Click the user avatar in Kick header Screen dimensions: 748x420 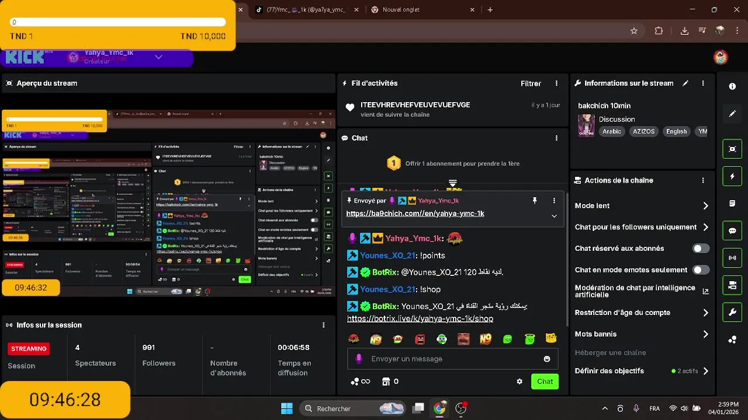click(721, 57)
